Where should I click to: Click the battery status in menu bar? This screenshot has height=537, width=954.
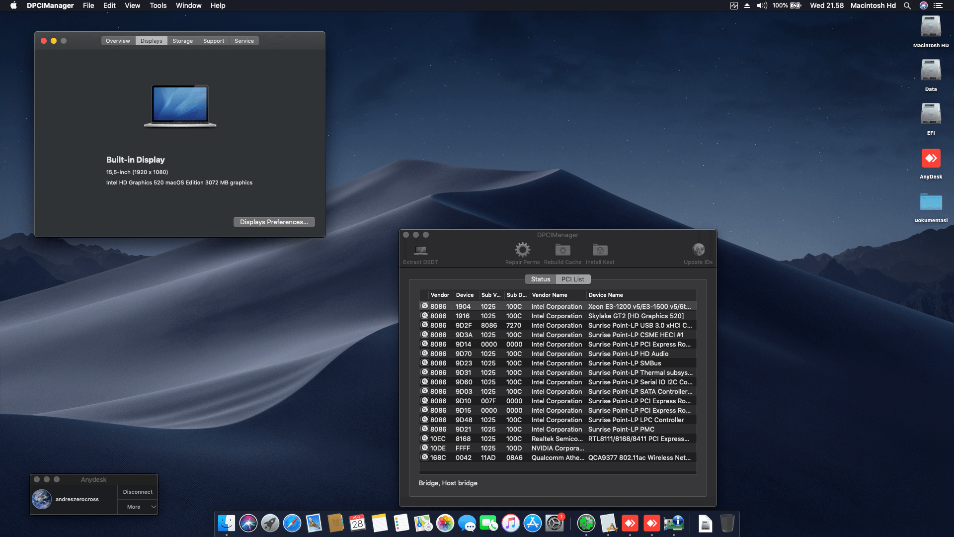pos(787,5)
